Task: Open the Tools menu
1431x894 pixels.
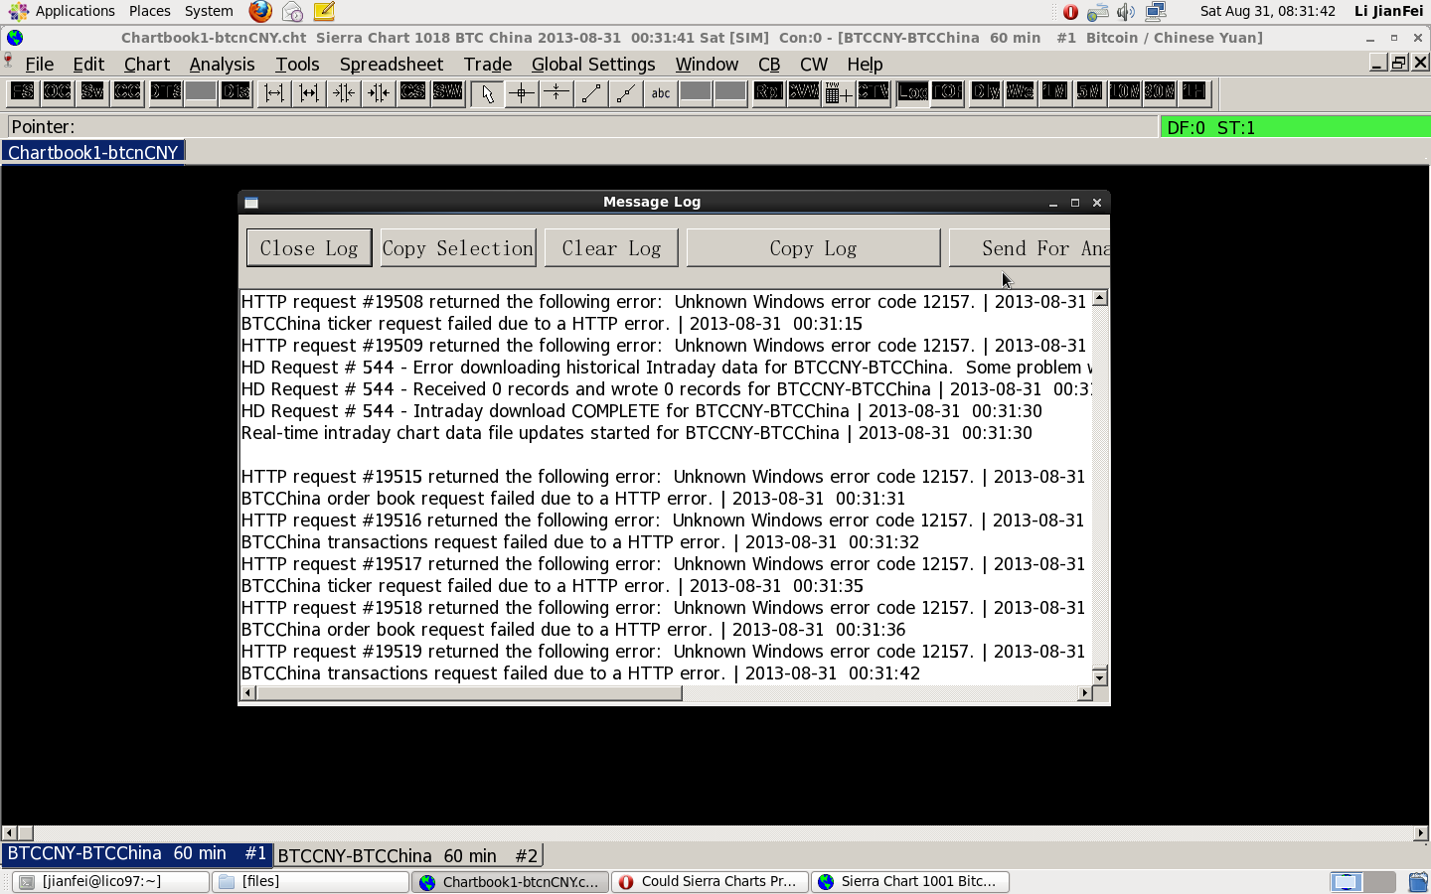Action: (297, 64)
